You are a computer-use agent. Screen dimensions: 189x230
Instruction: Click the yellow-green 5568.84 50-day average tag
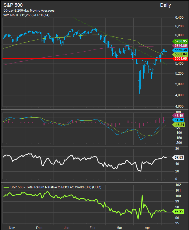click(180, 54)
